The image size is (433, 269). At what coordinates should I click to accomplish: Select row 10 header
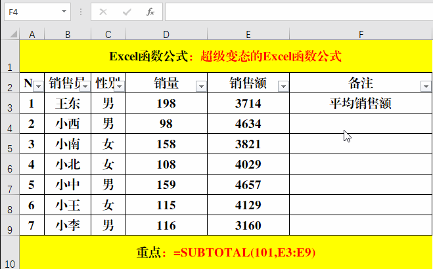pos(10,252)
